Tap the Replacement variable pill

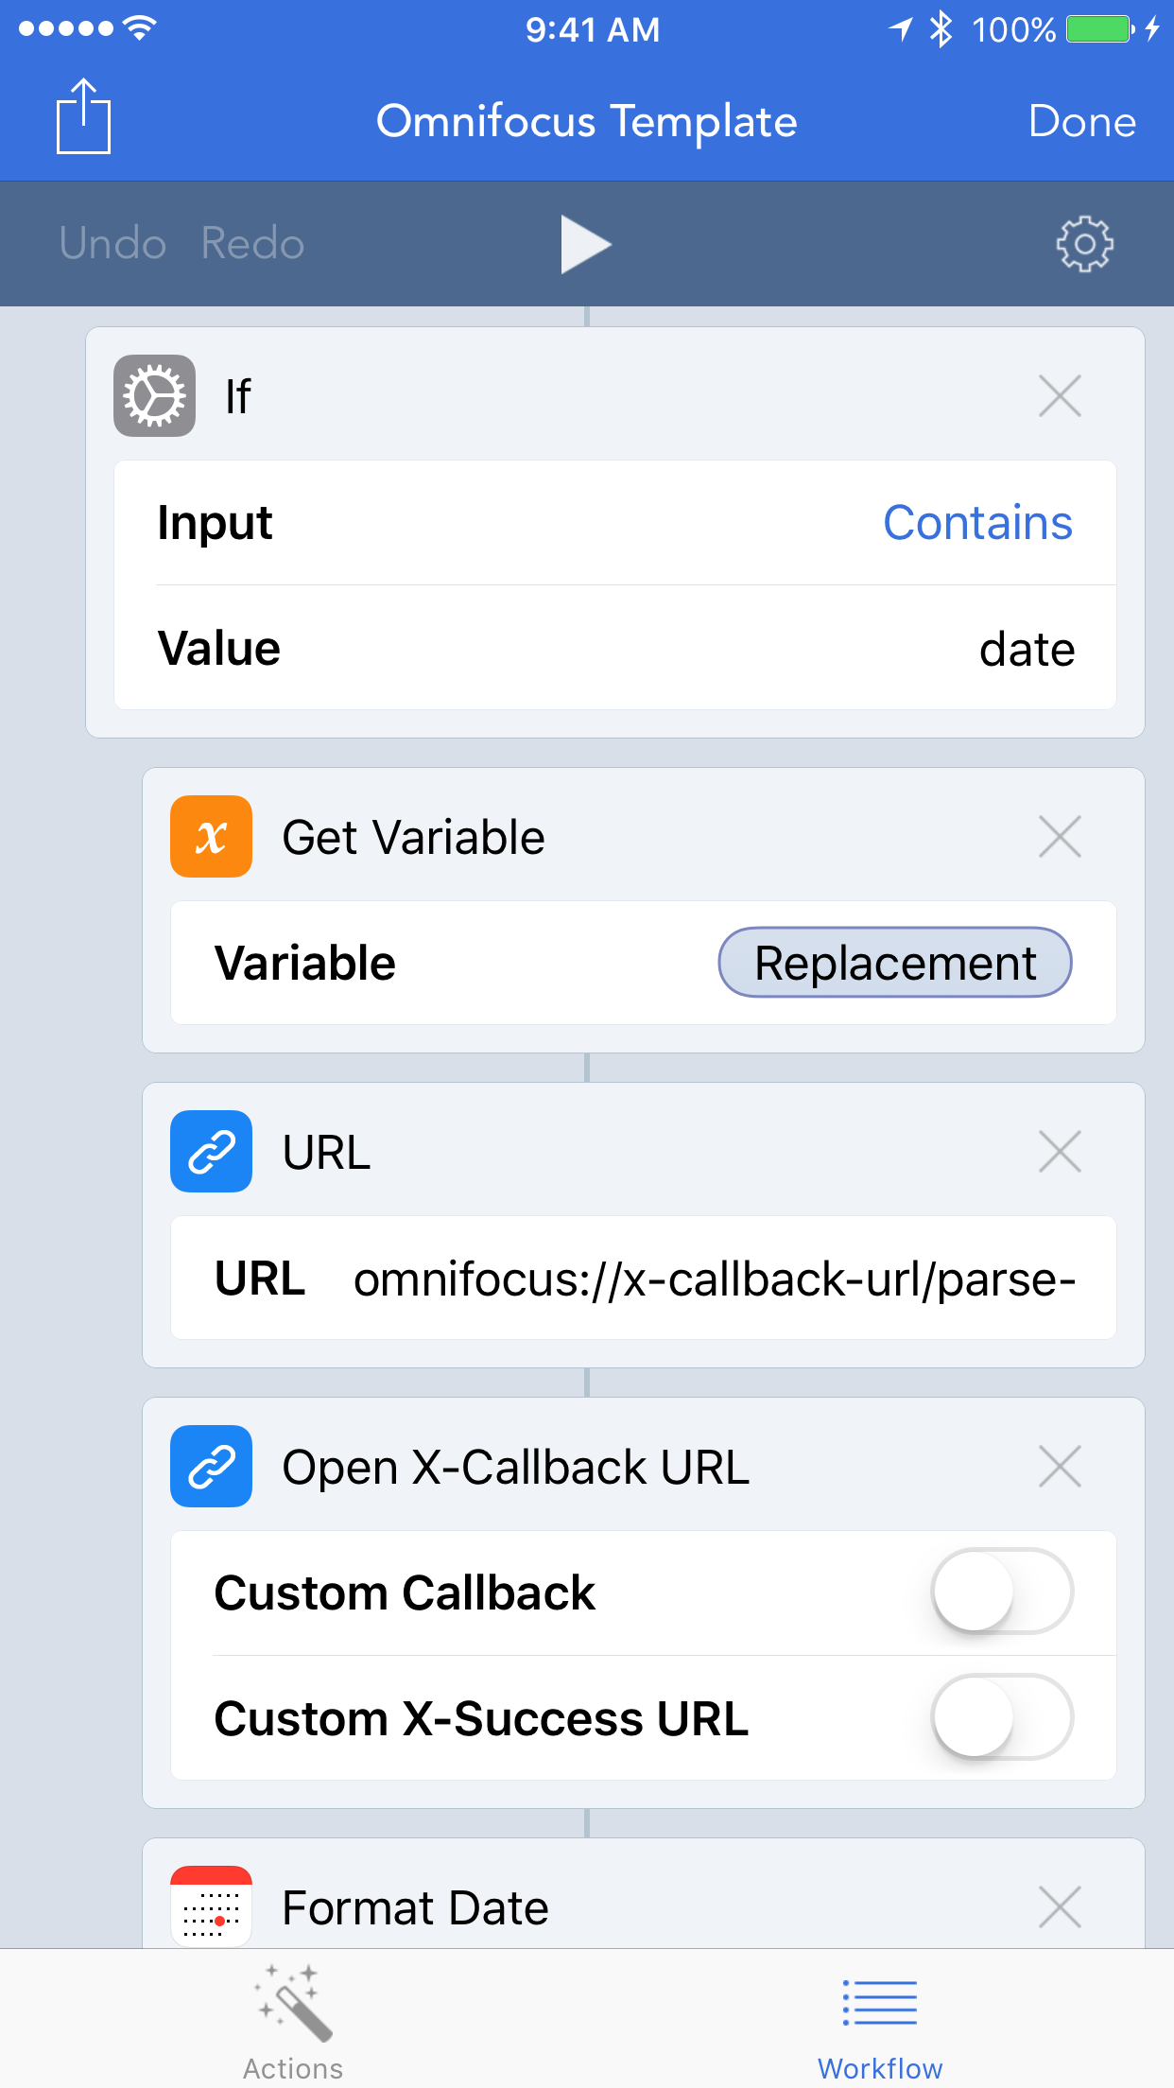click(x=894, y=963)
